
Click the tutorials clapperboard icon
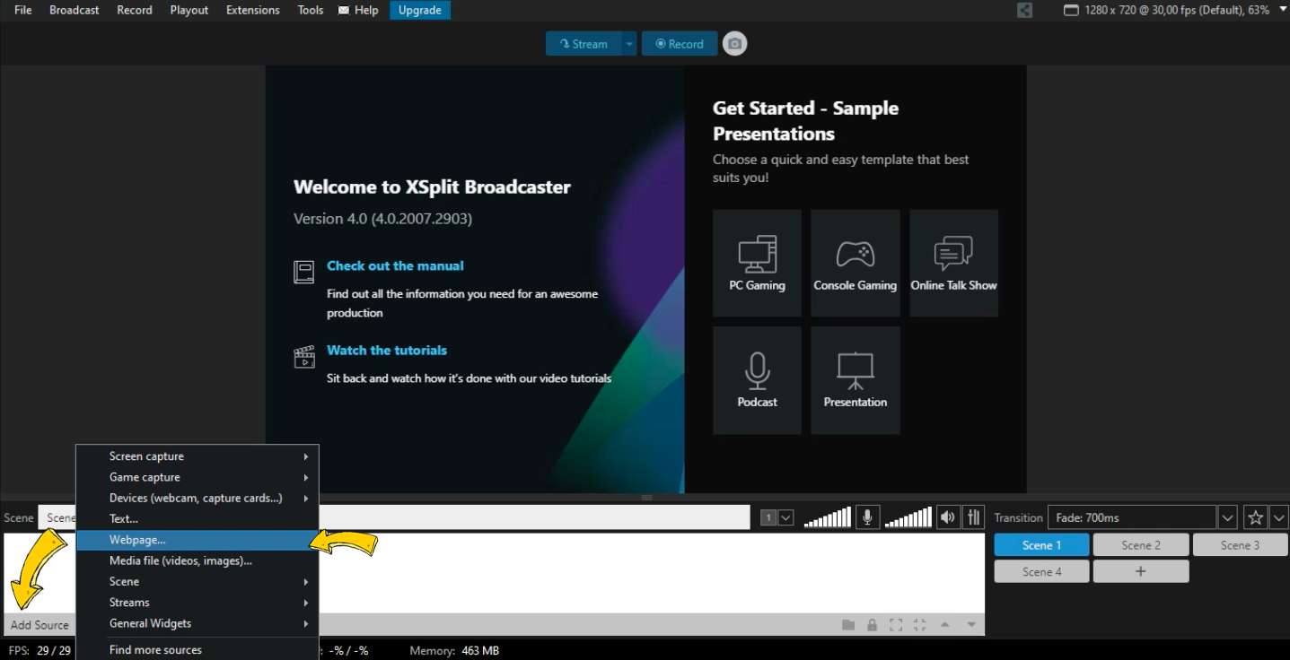(x=304, y=357)
